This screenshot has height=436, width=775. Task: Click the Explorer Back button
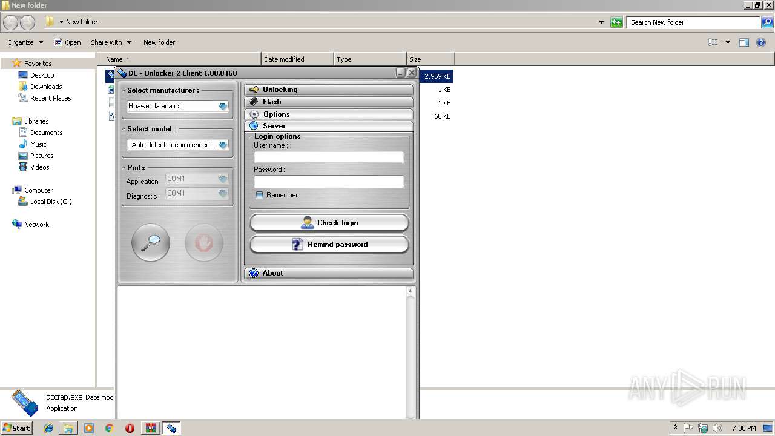(x=11, y=22)
